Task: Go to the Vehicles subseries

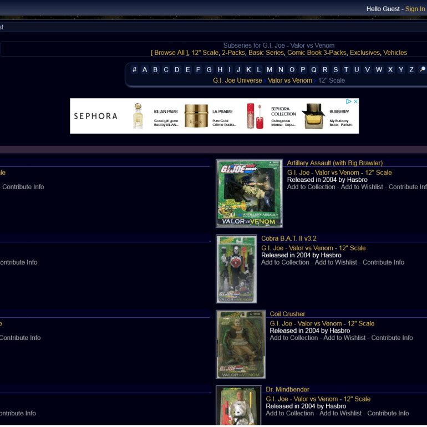Action: pyautogui.click(x=395, y=53)
